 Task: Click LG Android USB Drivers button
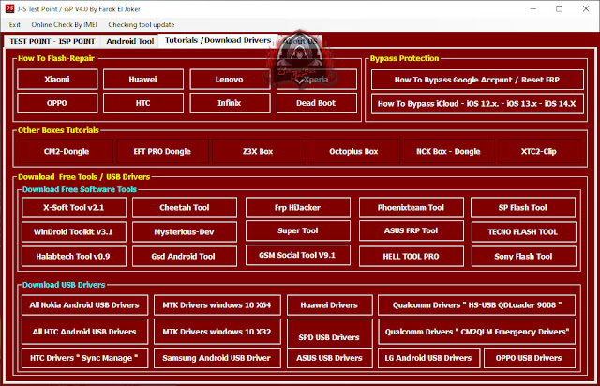click(429, 358)
